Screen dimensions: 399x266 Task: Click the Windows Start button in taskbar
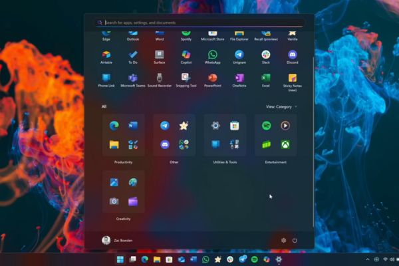pyautogui.click(x=120, y=259)
